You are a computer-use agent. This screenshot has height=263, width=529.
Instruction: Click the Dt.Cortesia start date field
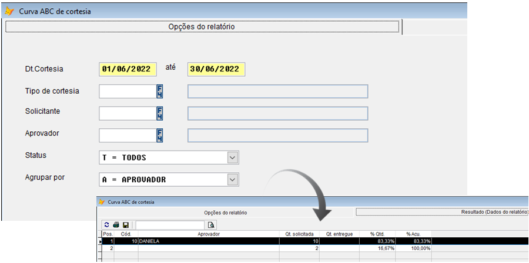point(128,69)
